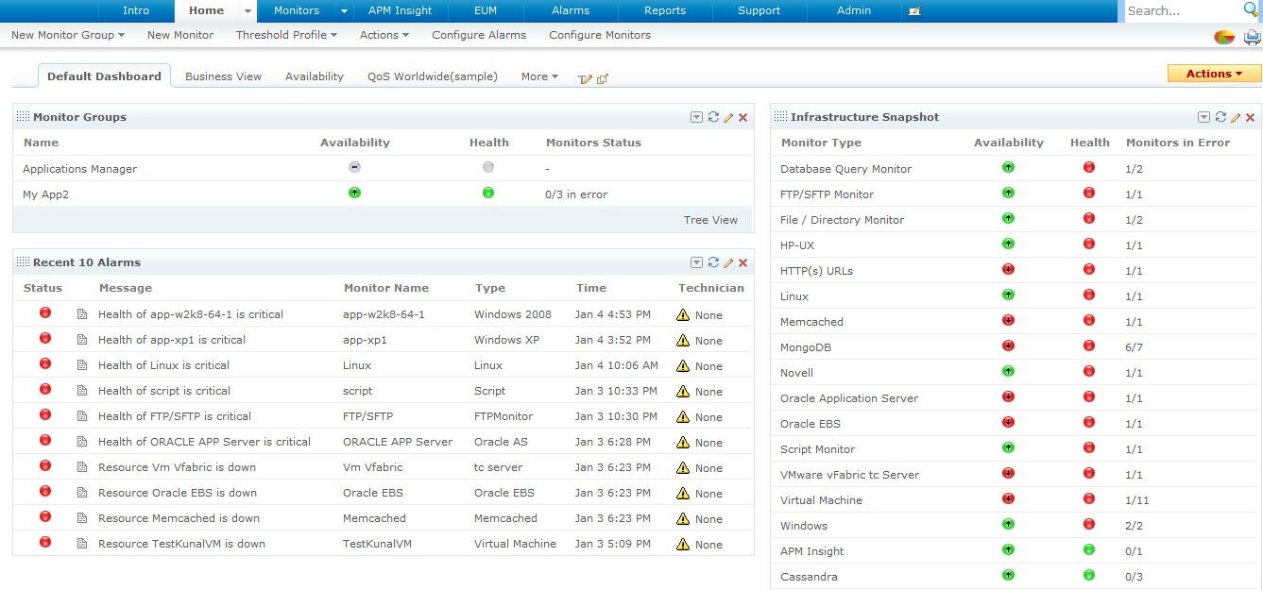
Task: Click the Tree View link
Action: [710, 220]
